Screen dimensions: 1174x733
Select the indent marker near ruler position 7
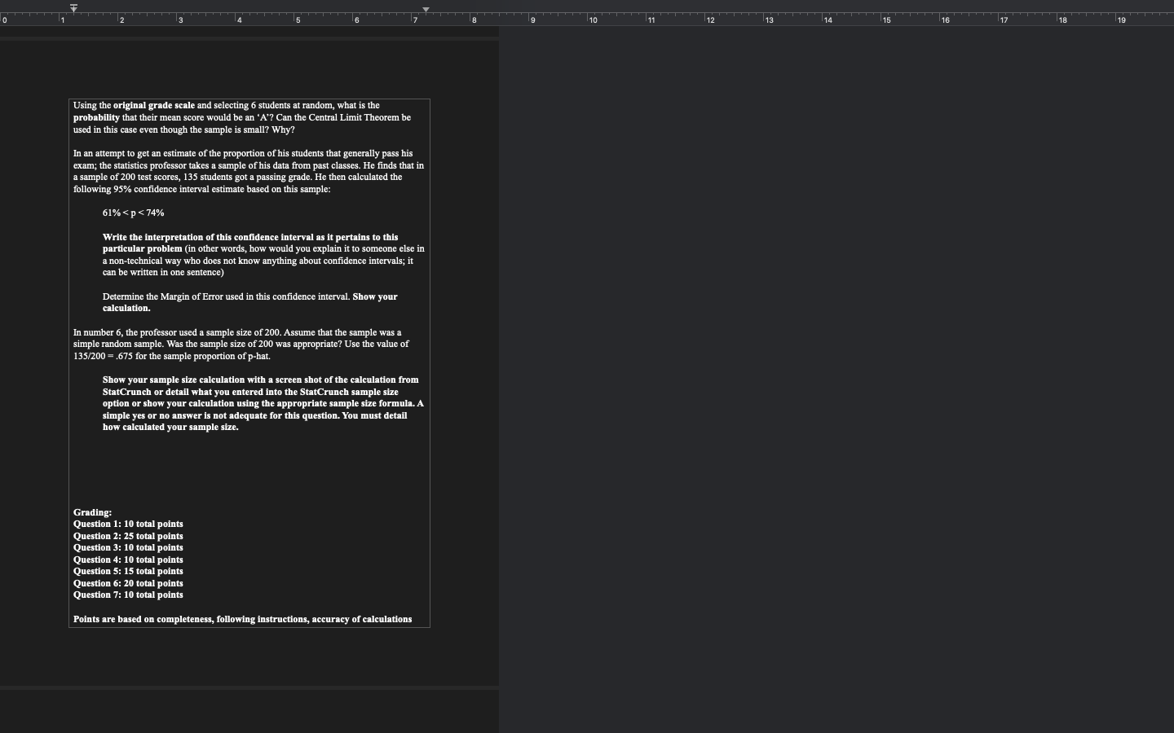pyautogui.click(x=426, y=10)
